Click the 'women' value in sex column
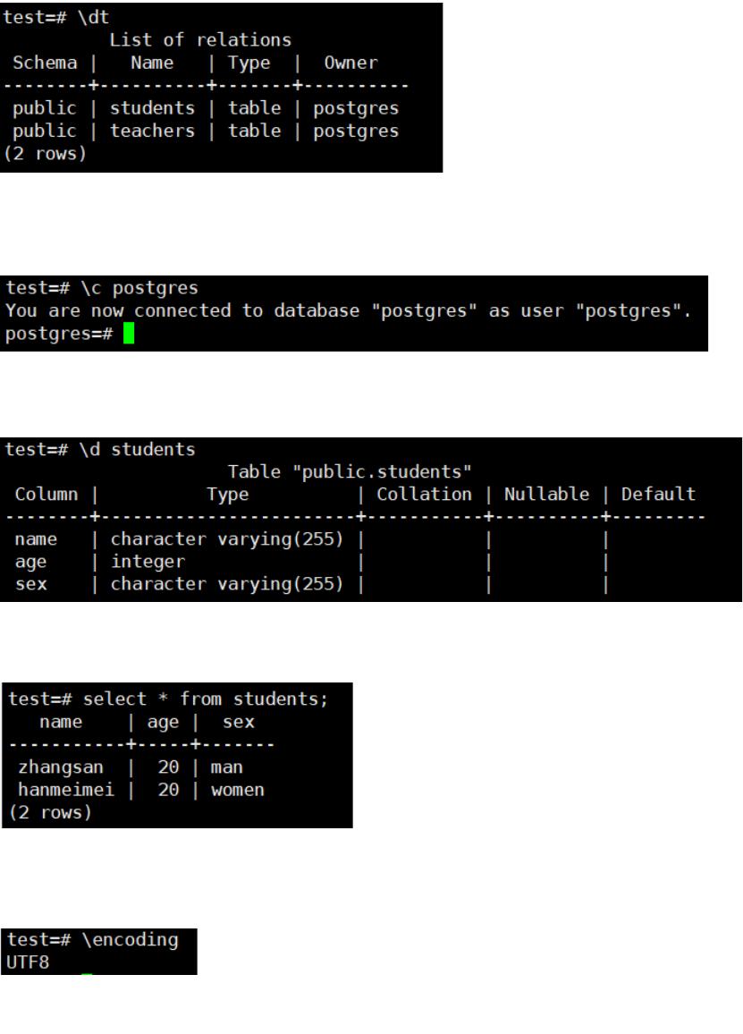Image resolution: width=743 pixels, height=1034 pixels. (237, 789)
